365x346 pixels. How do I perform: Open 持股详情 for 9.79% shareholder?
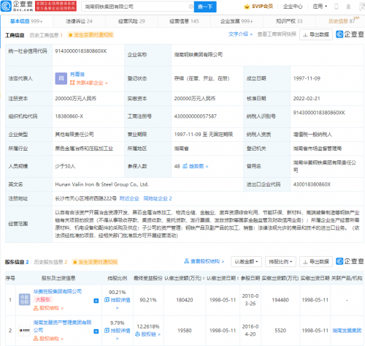(x=118, y=331)
